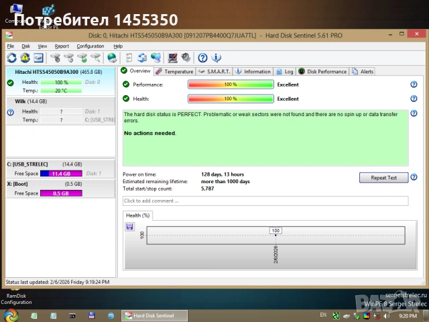Click the C: free space magenta bar
This screenshot has width=429, height=322.
click(x=61, y=173)
